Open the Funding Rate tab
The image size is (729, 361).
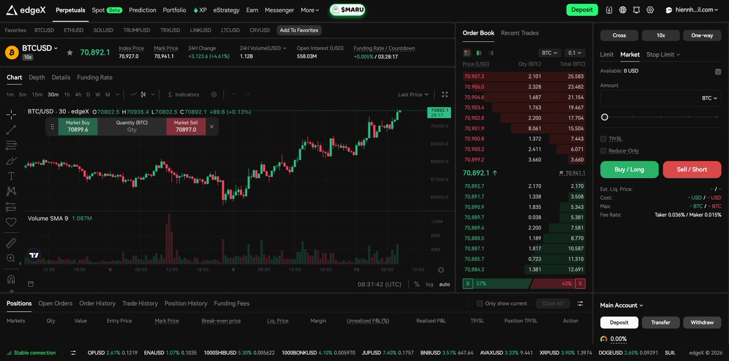click(x=95, y=77)
